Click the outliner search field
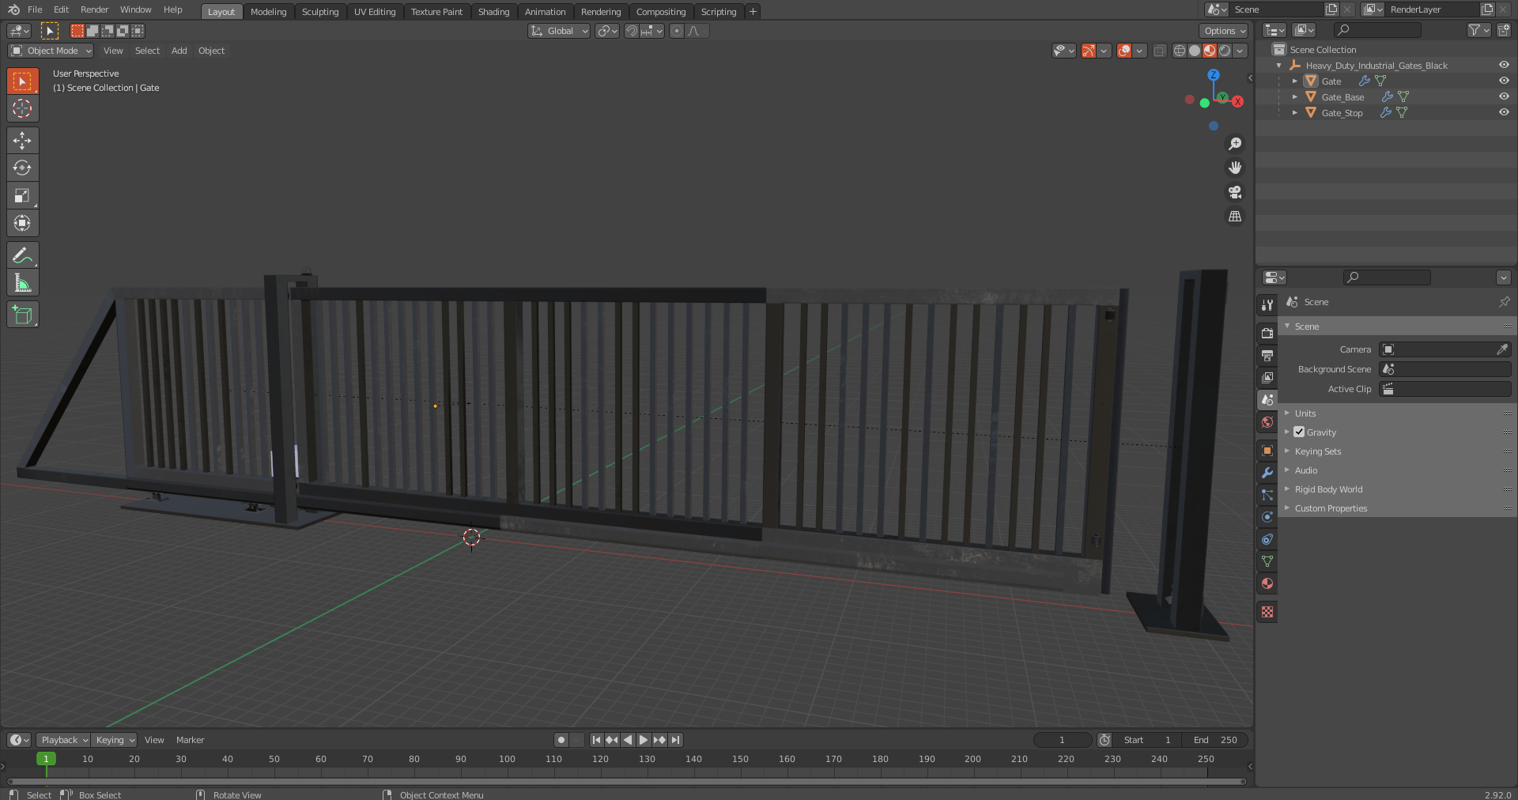1518x800 pixels. tap(1377, 30)
